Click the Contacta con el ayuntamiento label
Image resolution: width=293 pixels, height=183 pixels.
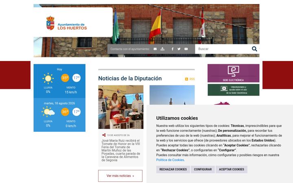pos(130,49)
